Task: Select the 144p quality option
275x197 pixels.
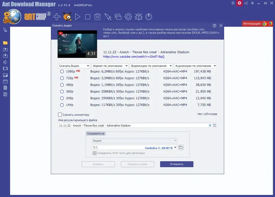Action: [62, 105]
